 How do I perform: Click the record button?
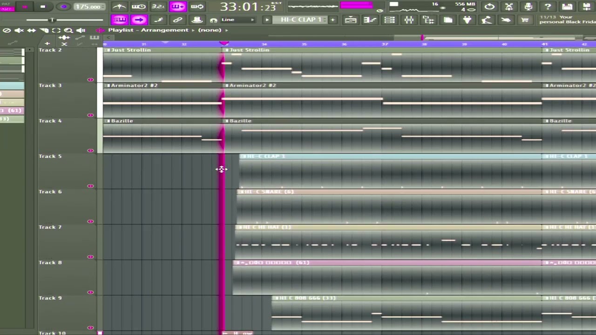64,7
